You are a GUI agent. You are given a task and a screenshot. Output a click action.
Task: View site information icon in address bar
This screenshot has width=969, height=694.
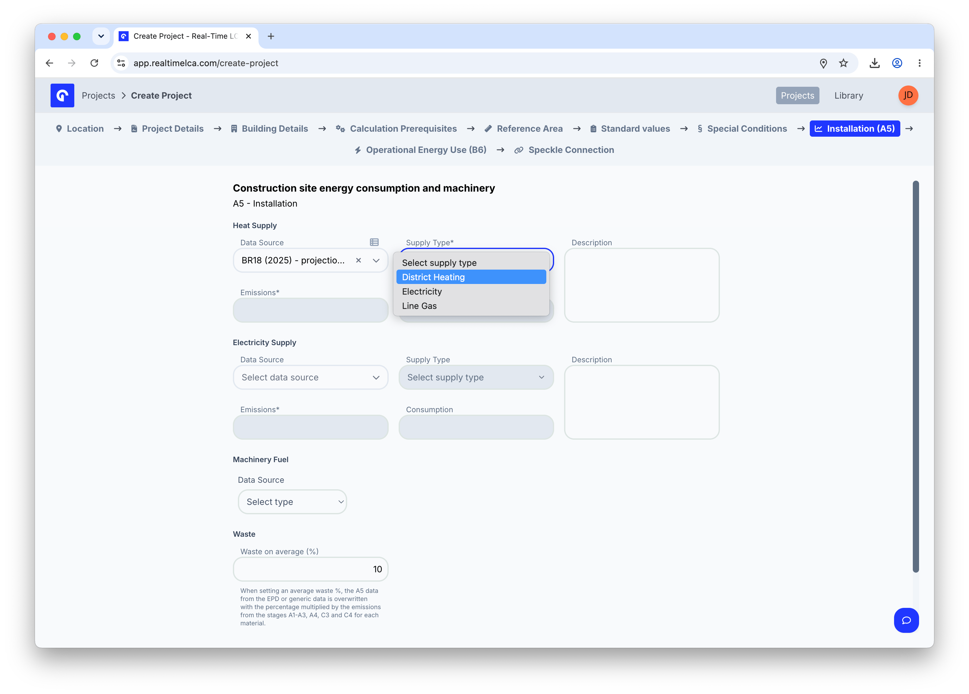tap(121, 63)
